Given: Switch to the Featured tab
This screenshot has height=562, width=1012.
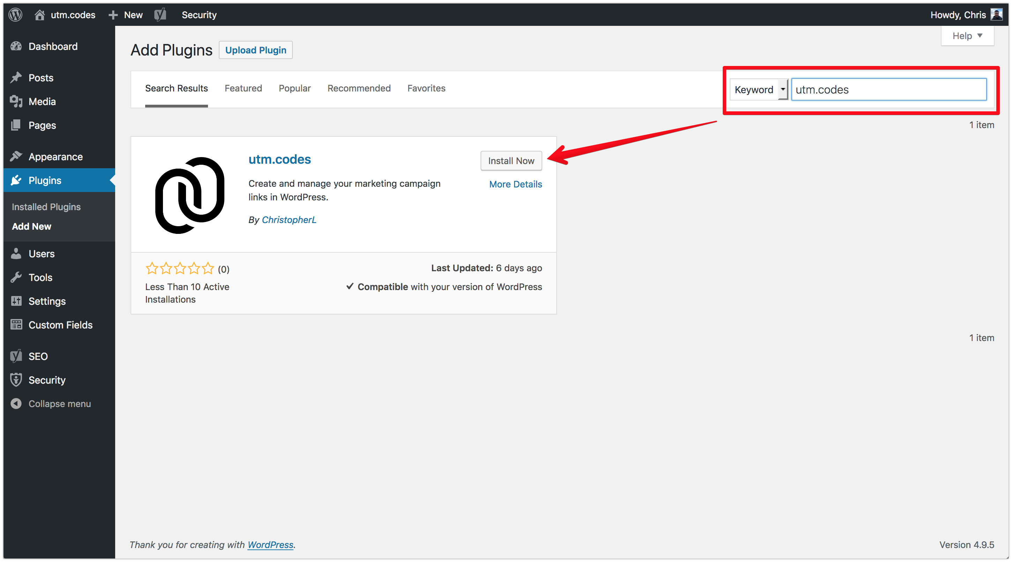Looking at the screenshot, I should click(243, 88).
